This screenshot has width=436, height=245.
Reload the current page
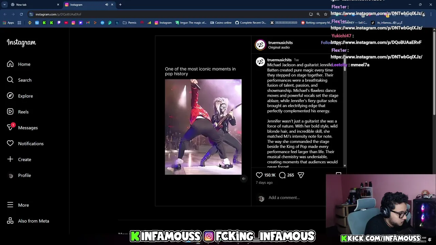click(x=21, y=14)
